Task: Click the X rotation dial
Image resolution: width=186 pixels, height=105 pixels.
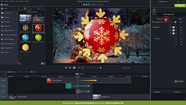Action: (174, 34)
